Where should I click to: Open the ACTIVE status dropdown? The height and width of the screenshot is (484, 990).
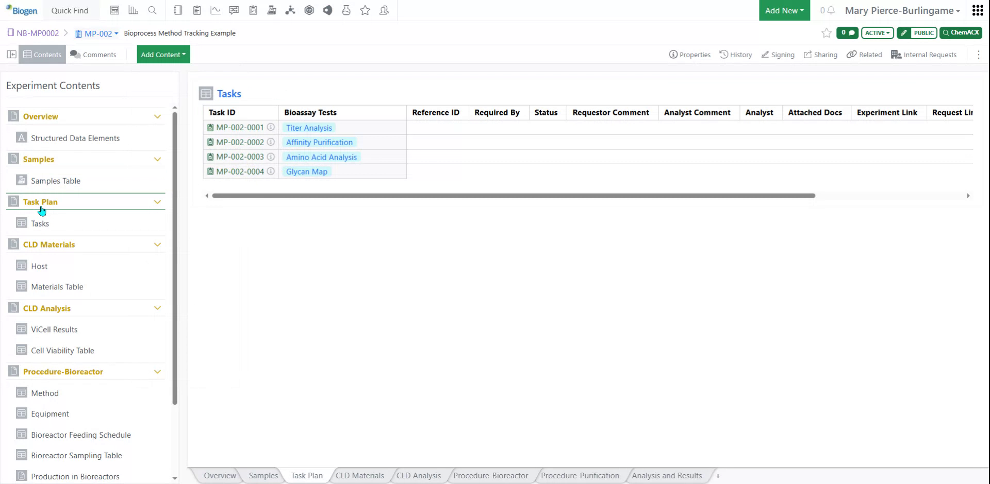877,32
